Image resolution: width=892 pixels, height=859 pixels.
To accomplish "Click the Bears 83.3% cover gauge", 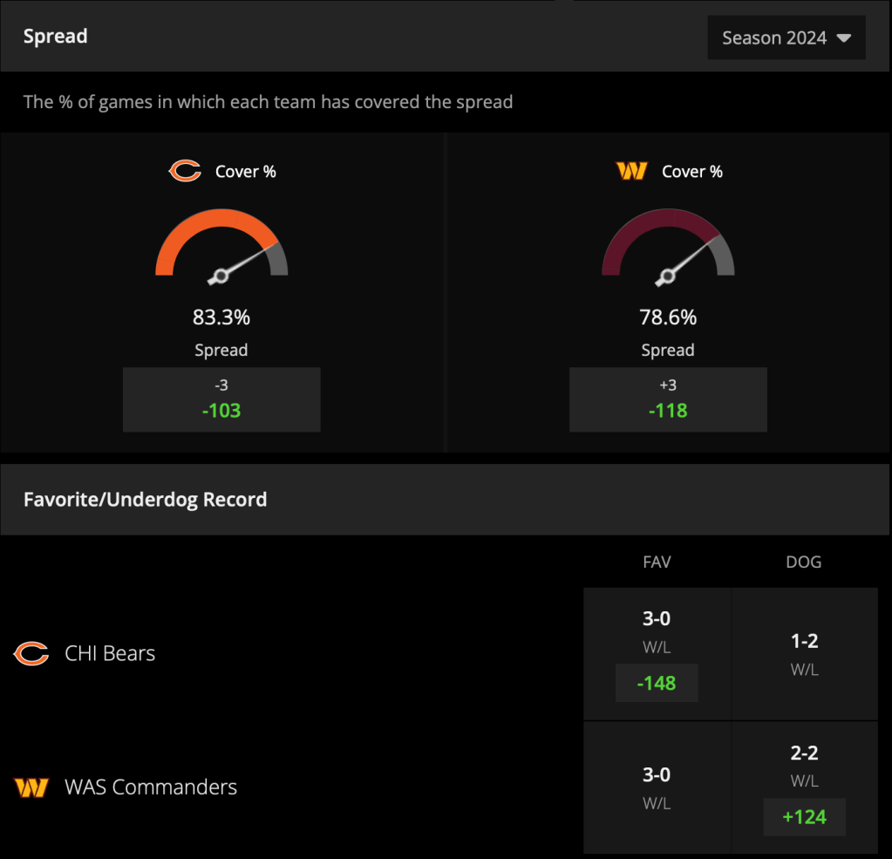I will pos(221,246).
